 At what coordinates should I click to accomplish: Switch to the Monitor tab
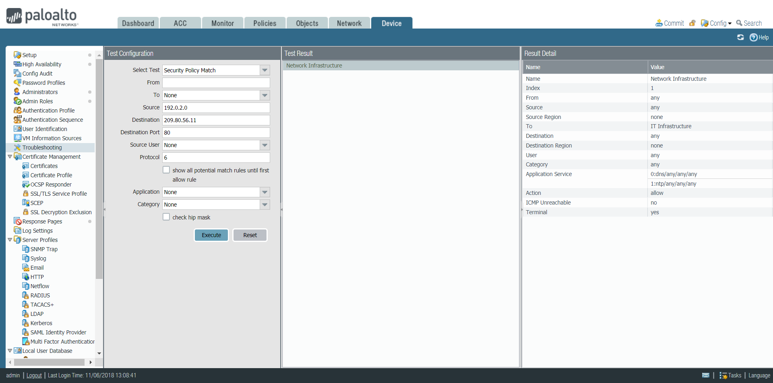tap(223, 23)
